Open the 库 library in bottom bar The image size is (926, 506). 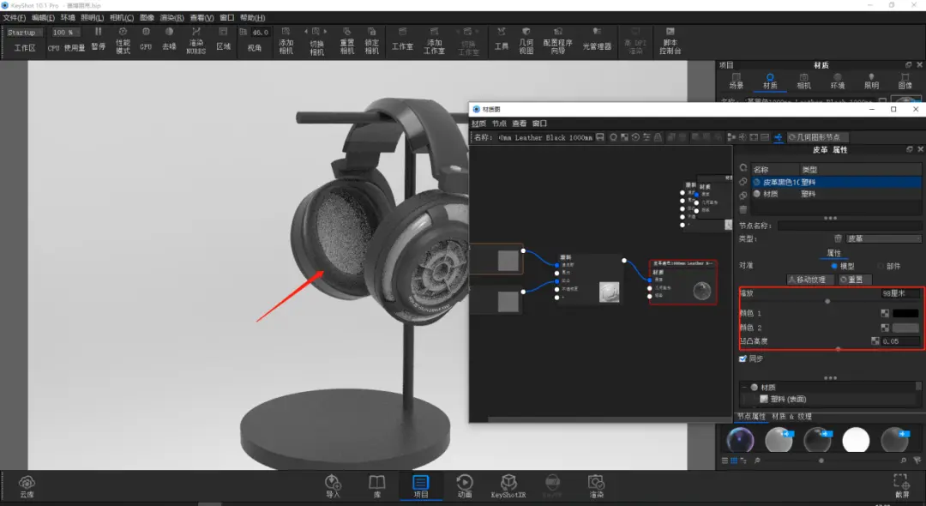(376, 486)
